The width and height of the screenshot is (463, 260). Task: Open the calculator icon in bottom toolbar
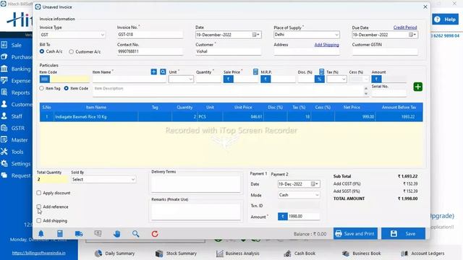tap(60, 234)
